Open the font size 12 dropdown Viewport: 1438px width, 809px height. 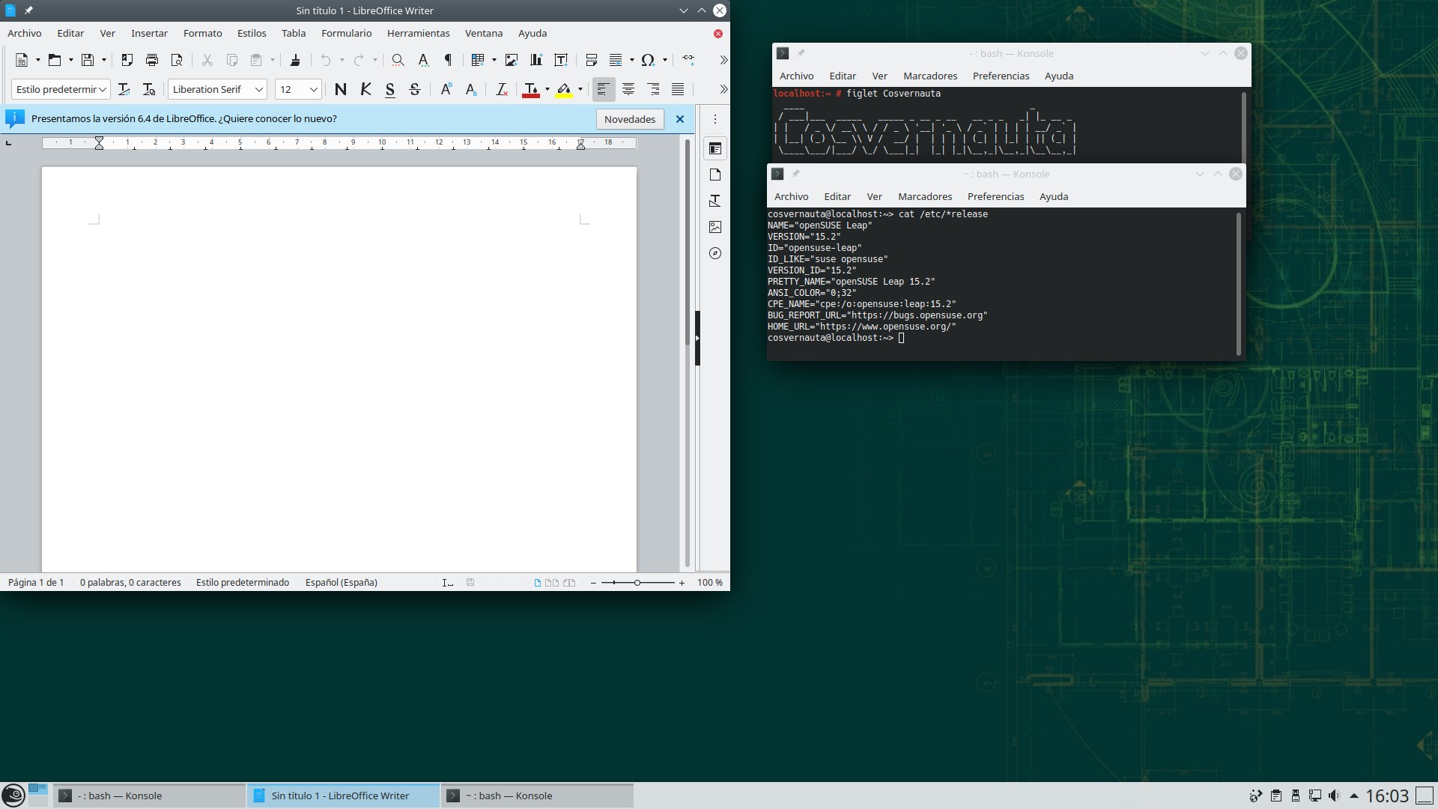[313, 89]
